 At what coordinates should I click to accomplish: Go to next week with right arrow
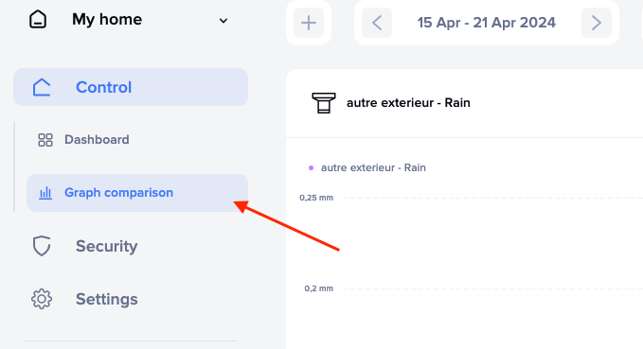[597, 23]
